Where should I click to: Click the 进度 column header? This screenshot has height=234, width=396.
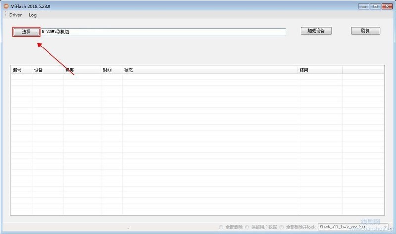(82, 70)
